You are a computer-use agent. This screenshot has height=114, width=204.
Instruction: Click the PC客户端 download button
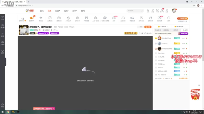click(x=182, y=18)
